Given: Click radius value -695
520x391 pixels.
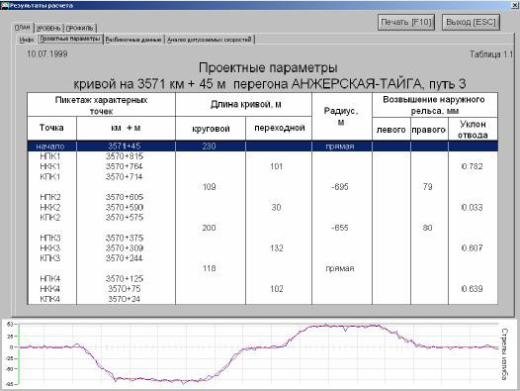Looking at the screenshot, I should pos(340,187).
